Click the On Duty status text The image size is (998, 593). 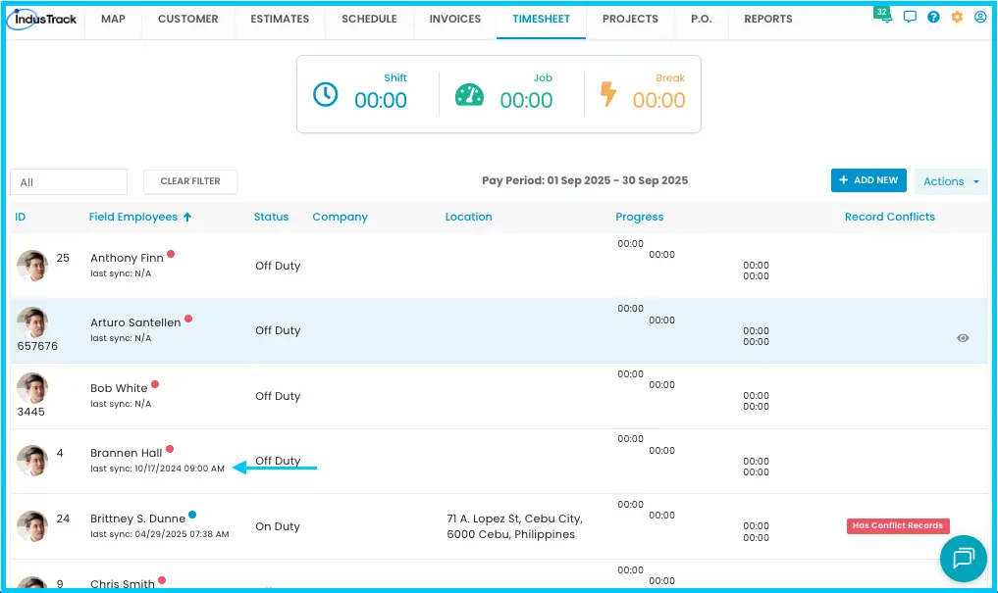[278, 526]
